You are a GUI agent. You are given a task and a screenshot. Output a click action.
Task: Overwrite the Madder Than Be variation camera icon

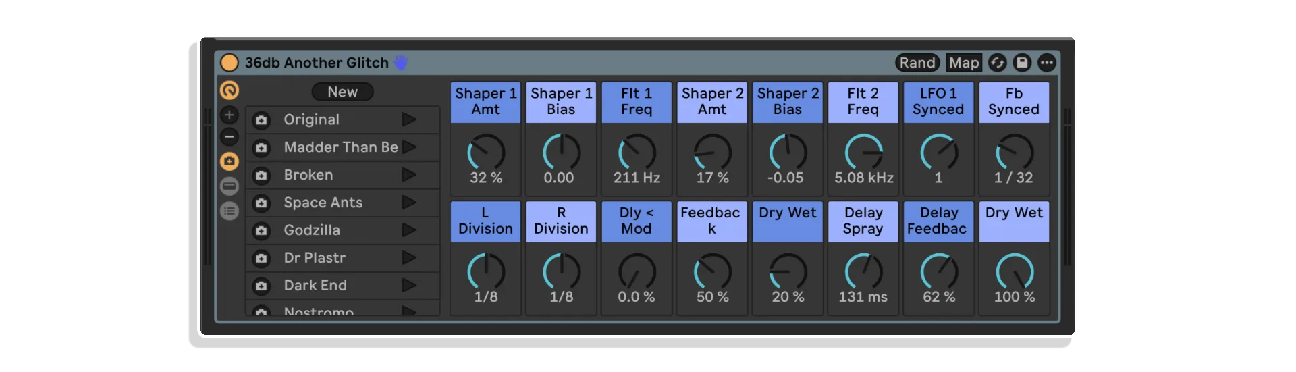click(261, 148)
